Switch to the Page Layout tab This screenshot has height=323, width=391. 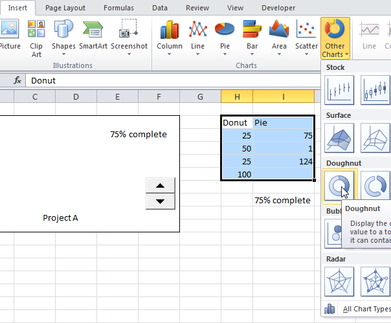coord(64,8)
